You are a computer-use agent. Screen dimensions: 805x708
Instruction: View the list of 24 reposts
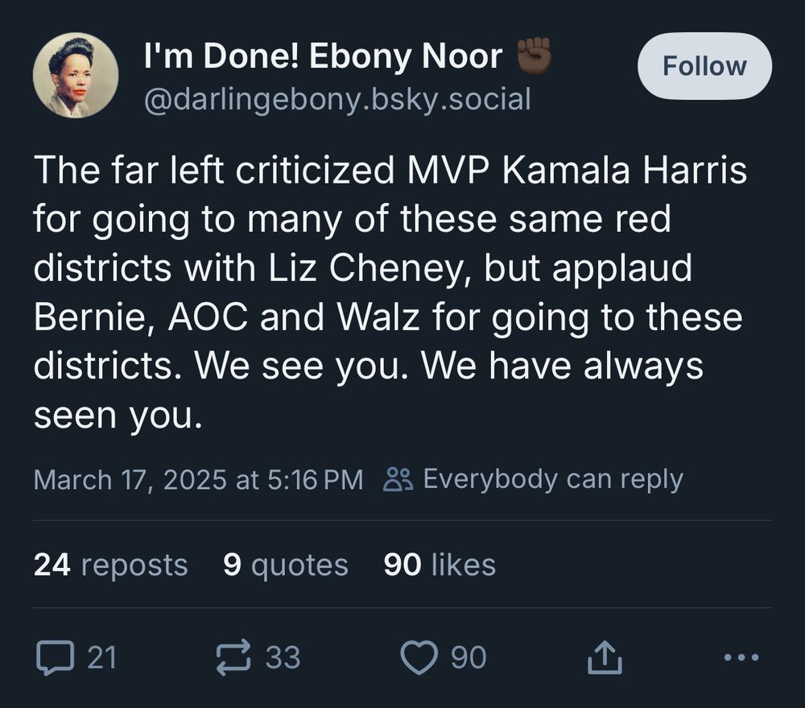tap(110, 565)
